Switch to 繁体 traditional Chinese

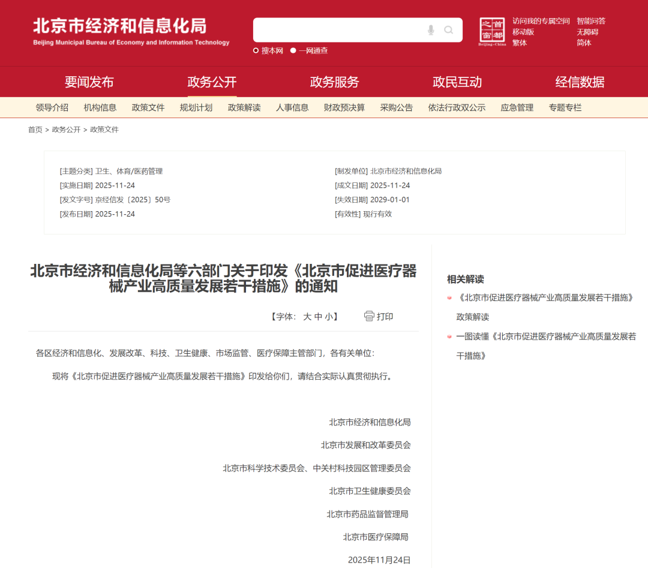(x=520, y=43)
